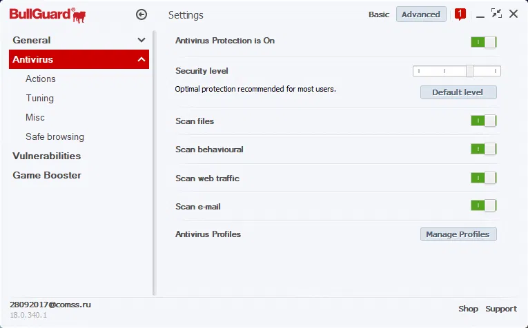Screen dimensions: 528x328
Task: Minimize the BullGuard window
Action: pyautogui.click(x=480, y=15)
